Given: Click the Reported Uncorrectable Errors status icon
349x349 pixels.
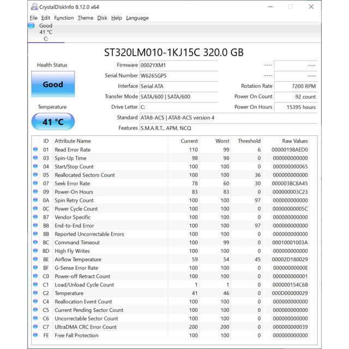Looking at the screenshot, I should pyautogui.click(x=35, y=234).
